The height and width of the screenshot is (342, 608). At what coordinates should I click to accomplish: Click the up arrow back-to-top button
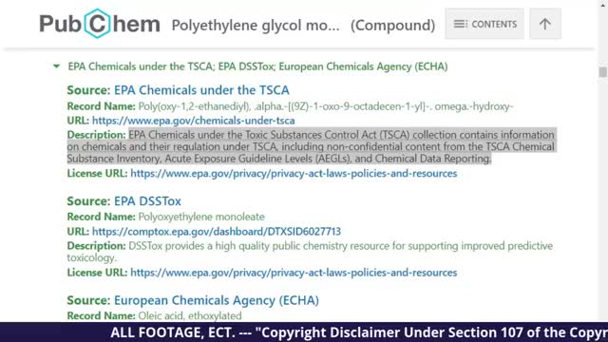tap(544, 24)
